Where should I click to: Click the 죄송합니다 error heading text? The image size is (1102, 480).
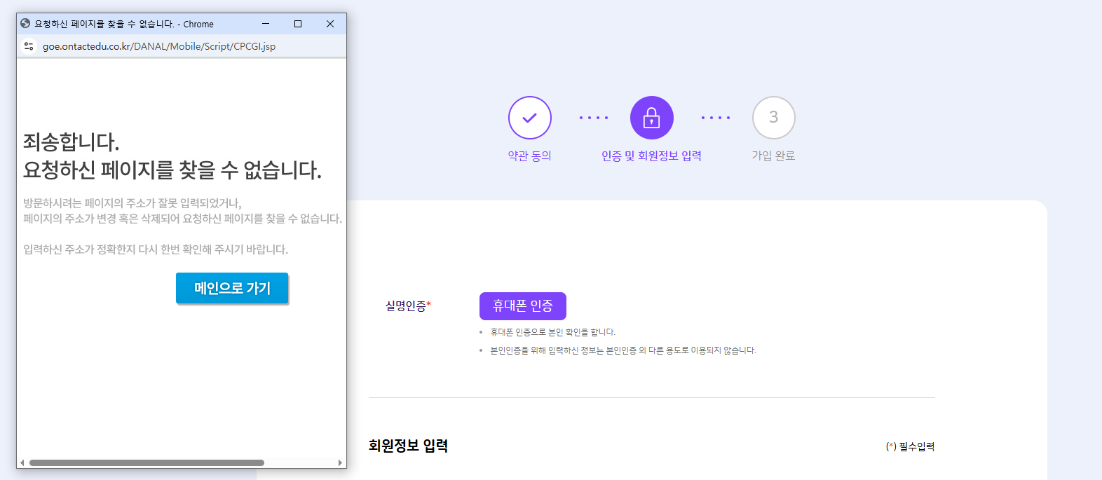tap(72, 142)
